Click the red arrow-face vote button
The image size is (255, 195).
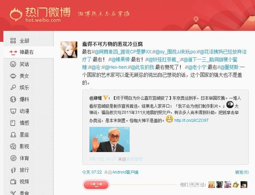[96, 184]
